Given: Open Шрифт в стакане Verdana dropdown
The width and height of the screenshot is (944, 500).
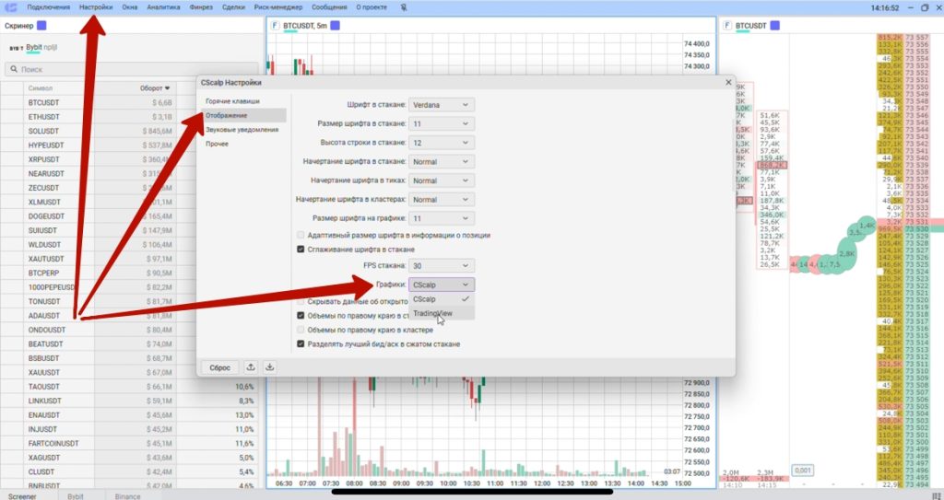Looking at the screenshot, I should point(442,105).
